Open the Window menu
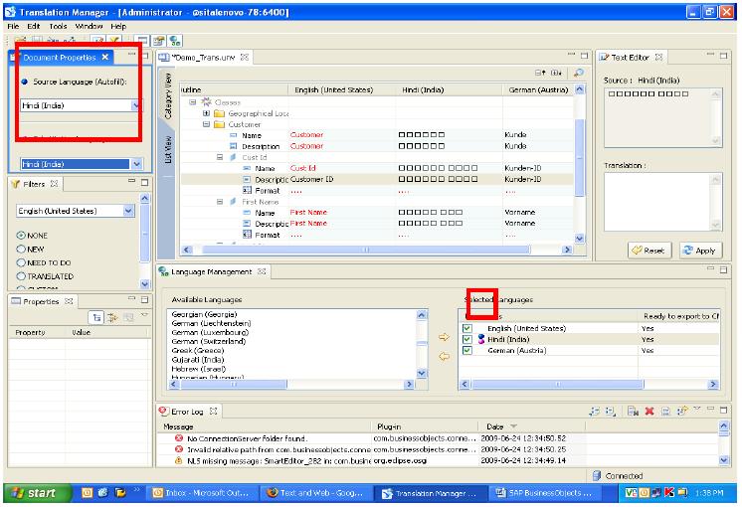 (89, 26)
